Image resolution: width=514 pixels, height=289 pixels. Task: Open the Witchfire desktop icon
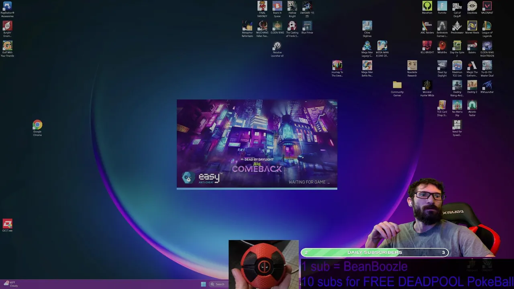pos(442,47)
